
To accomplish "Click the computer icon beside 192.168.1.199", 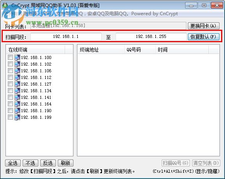I will 17,117.
